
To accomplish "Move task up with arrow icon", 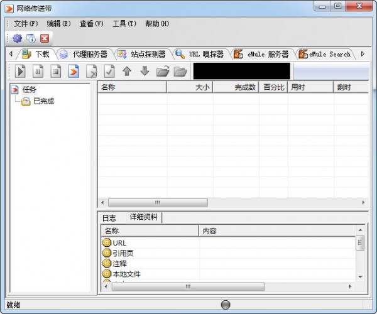I will point(127,71).
